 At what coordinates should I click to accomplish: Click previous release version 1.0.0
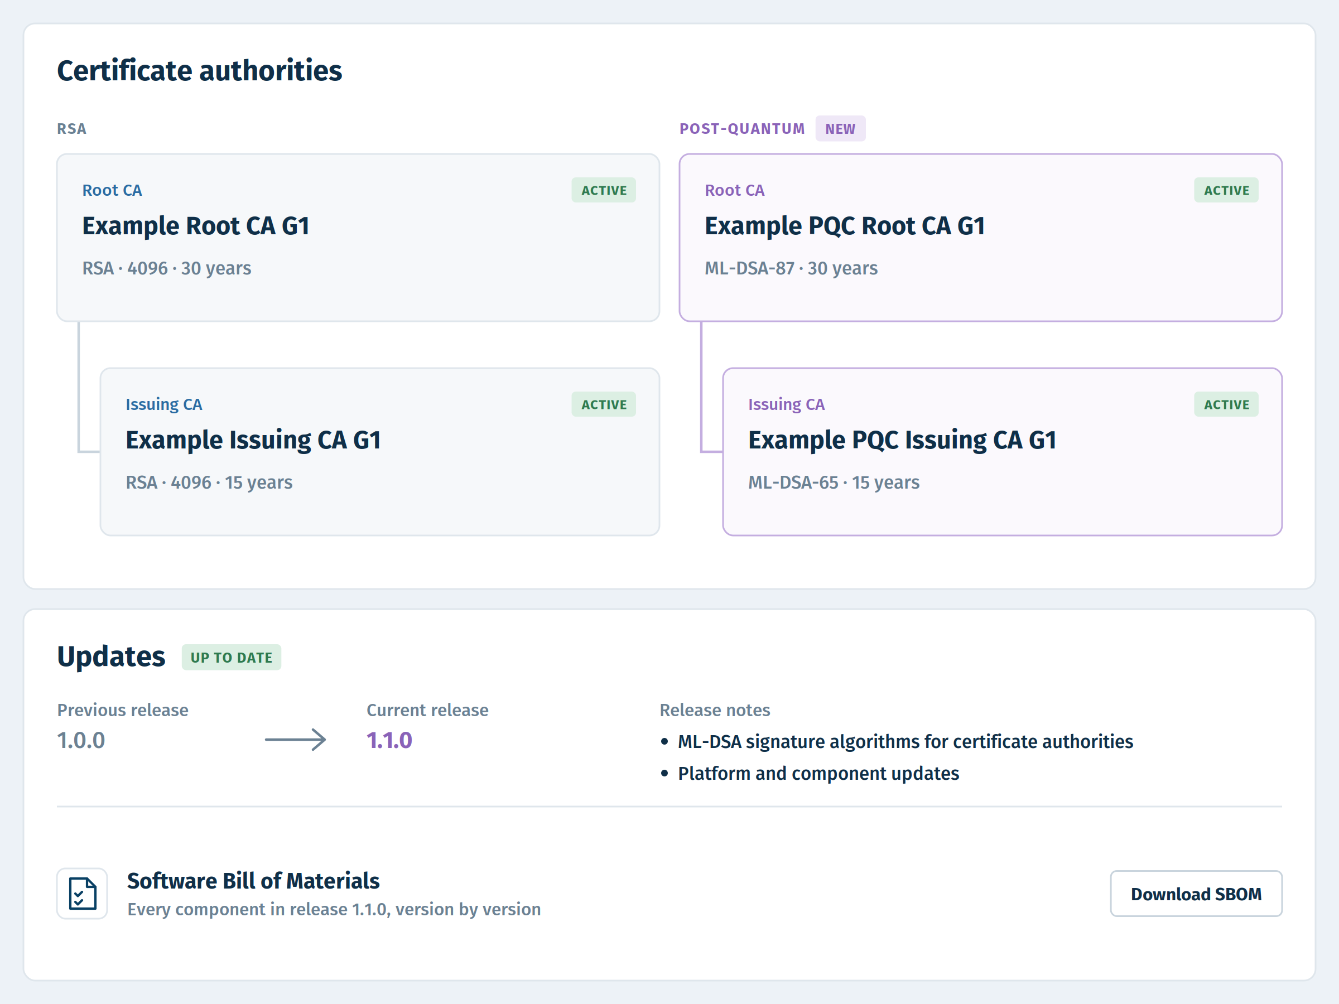click(x=81, y=740)
